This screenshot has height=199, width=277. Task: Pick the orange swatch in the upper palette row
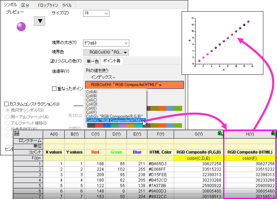coord(162,108)
